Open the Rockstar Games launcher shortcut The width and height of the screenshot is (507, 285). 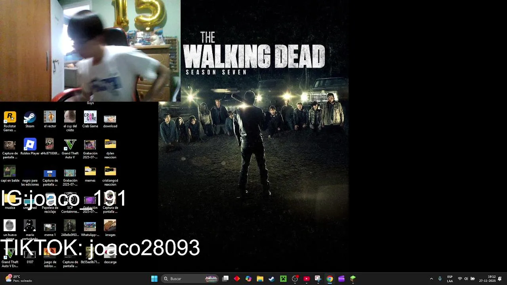click(10, 122)
